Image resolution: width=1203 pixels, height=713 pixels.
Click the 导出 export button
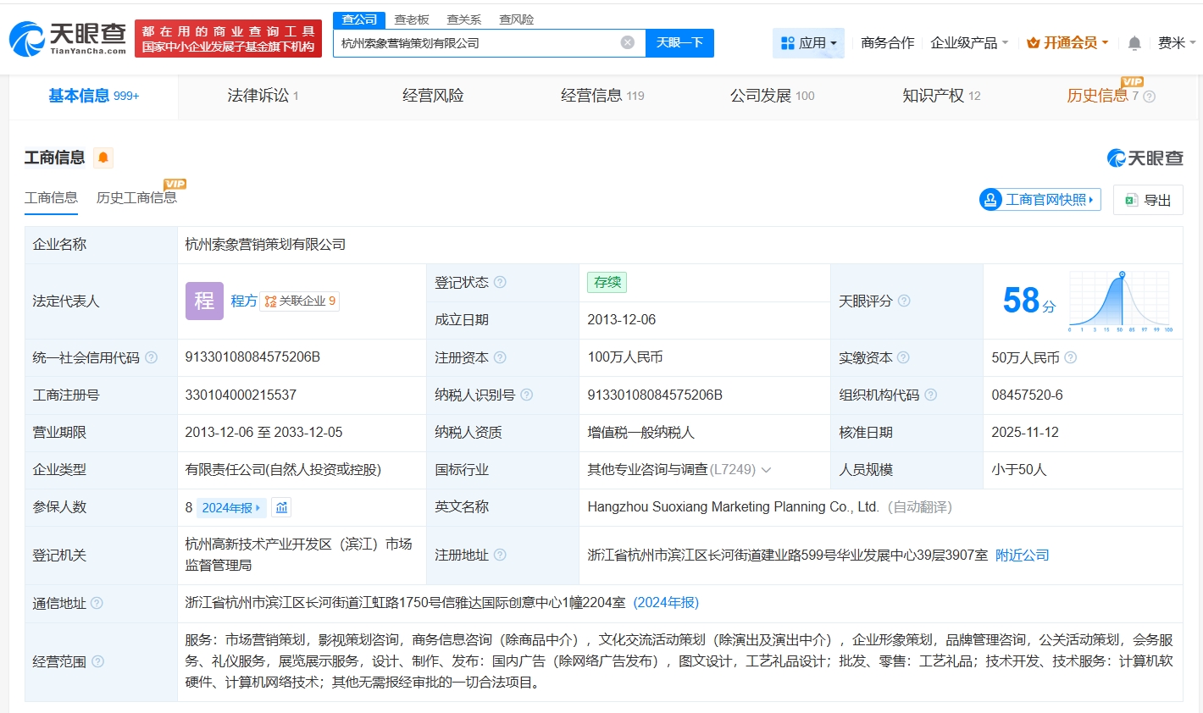(x=1148, y=200)
